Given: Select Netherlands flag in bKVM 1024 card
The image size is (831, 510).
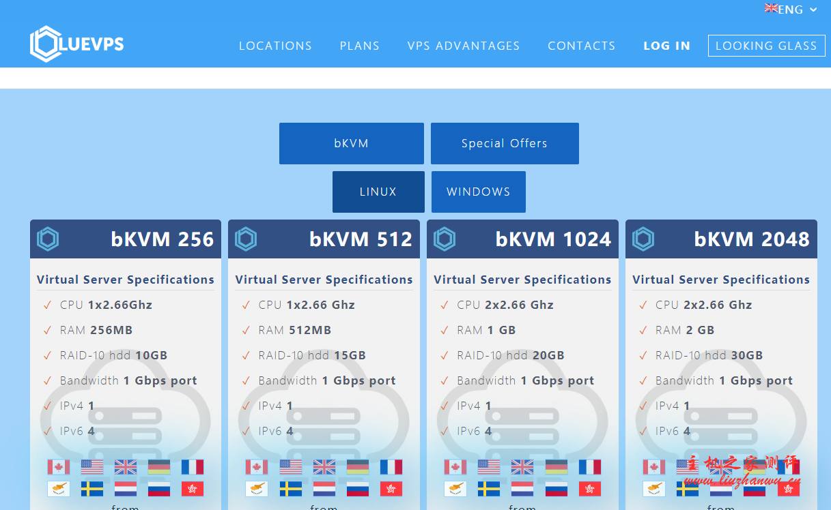Looking at the screenshot, I should (x=522, y=489).
